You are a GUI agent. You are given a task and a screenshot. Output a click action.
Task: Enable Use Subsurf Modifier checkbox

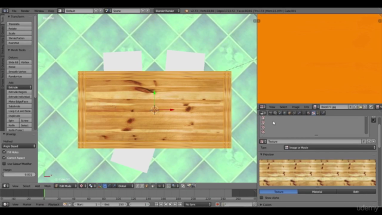point(4,164)
